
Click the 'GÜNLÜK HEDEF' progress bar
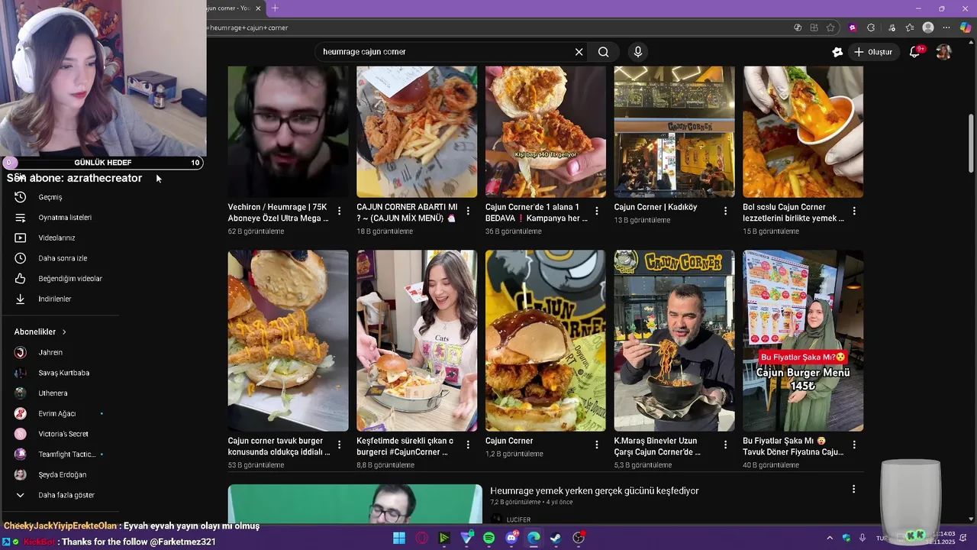click(102, 163)
